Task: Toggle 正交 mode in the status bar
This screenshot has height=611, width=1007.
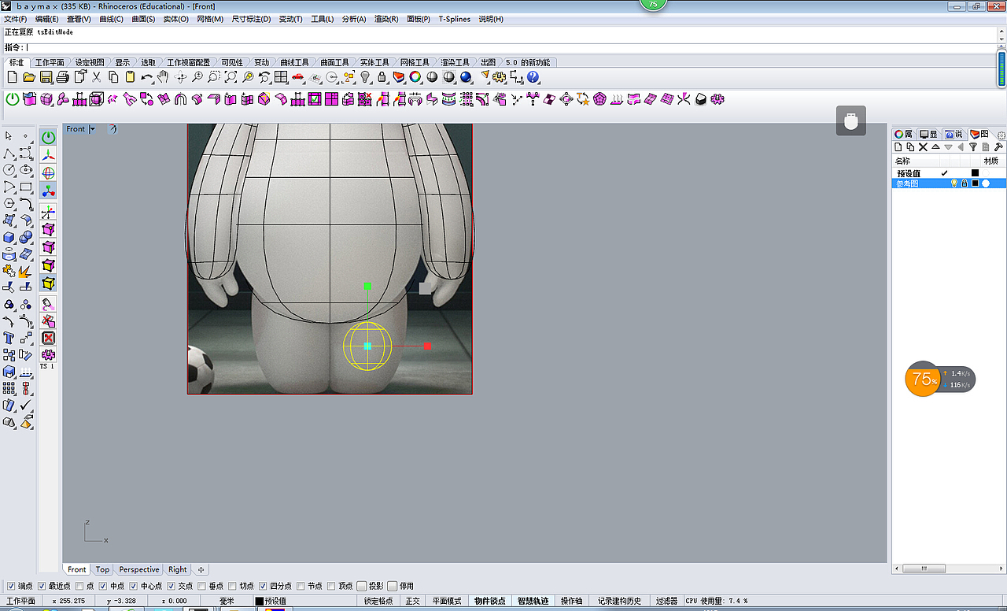Action: (413, 601)
